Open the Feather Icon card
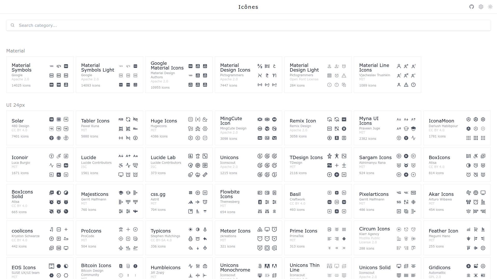This screenshot has width=497, height=279. pyautogui.click(x=457, y=238)
